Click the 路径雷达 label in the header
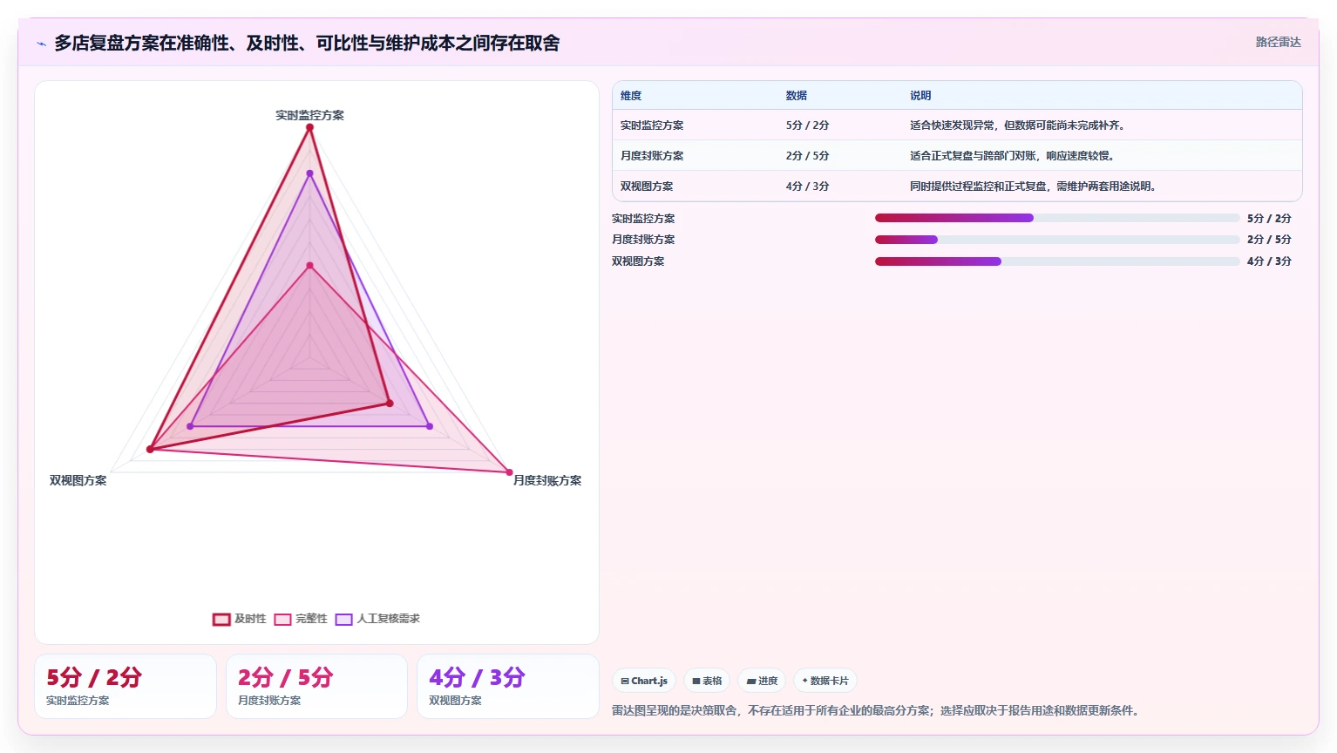The image size is (1337, 753). (x=1278, y=42)
